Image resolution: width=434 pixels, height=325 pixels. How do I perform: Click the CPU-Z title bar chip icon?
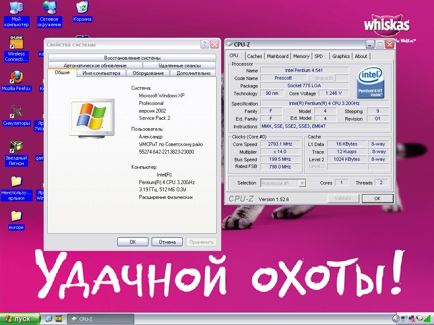(229, 44)
